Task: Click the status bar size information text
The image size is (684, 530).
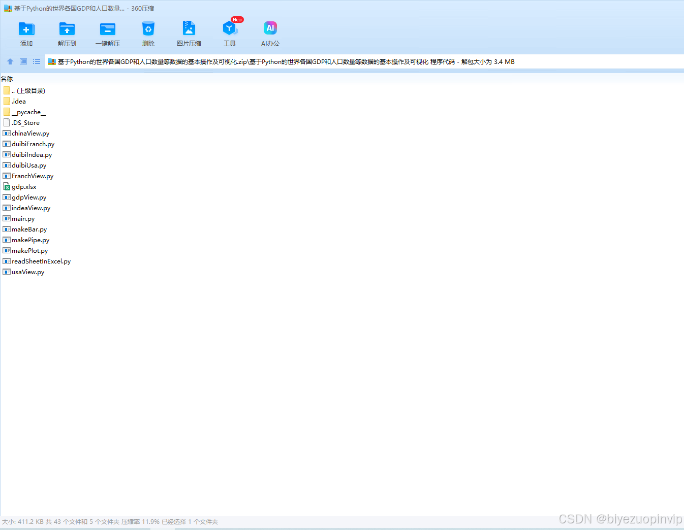Action: pyautogui.click(x=110, y=521)
